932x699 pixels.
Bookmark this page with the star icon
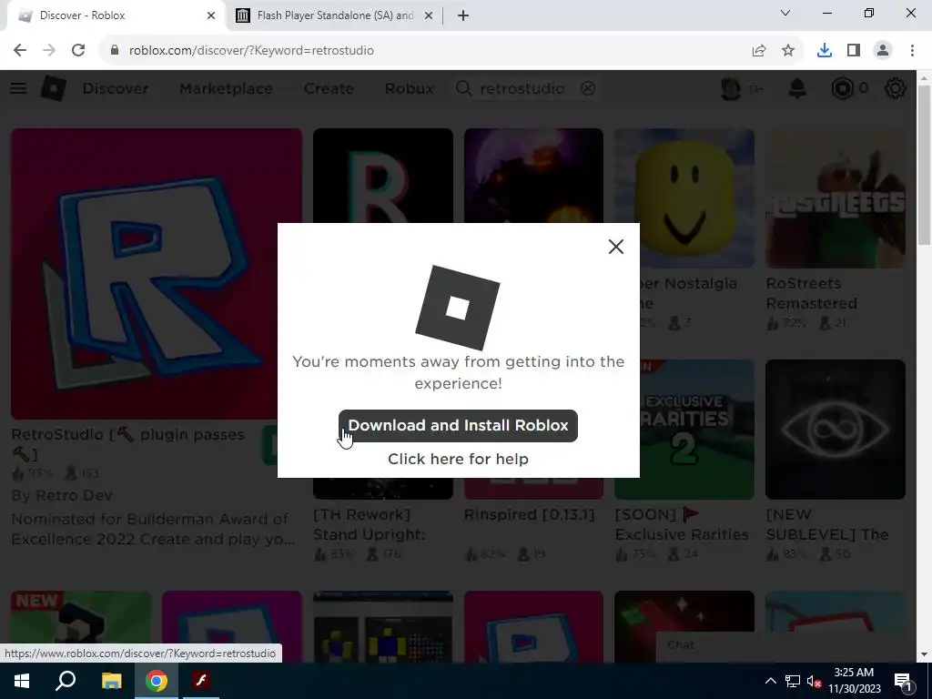[x=788, y=51]
